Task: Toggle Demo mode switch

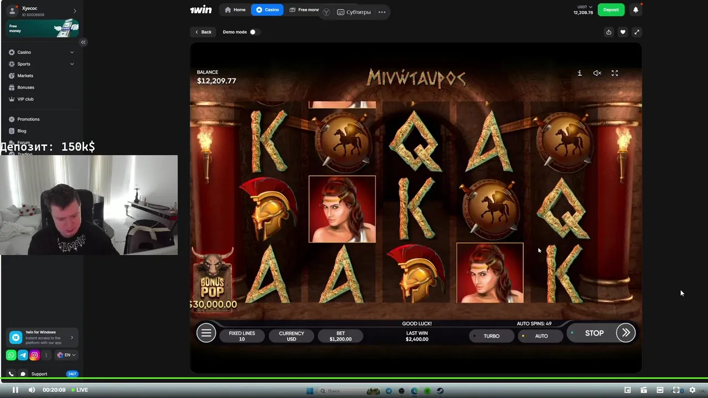Action: tap(252, 32)
